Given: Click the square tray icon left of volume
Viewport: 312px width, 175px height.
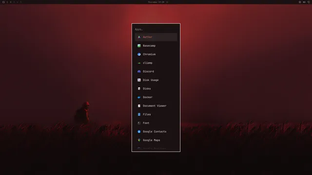Looking at the screenshot, I should [x=300, y=2].
